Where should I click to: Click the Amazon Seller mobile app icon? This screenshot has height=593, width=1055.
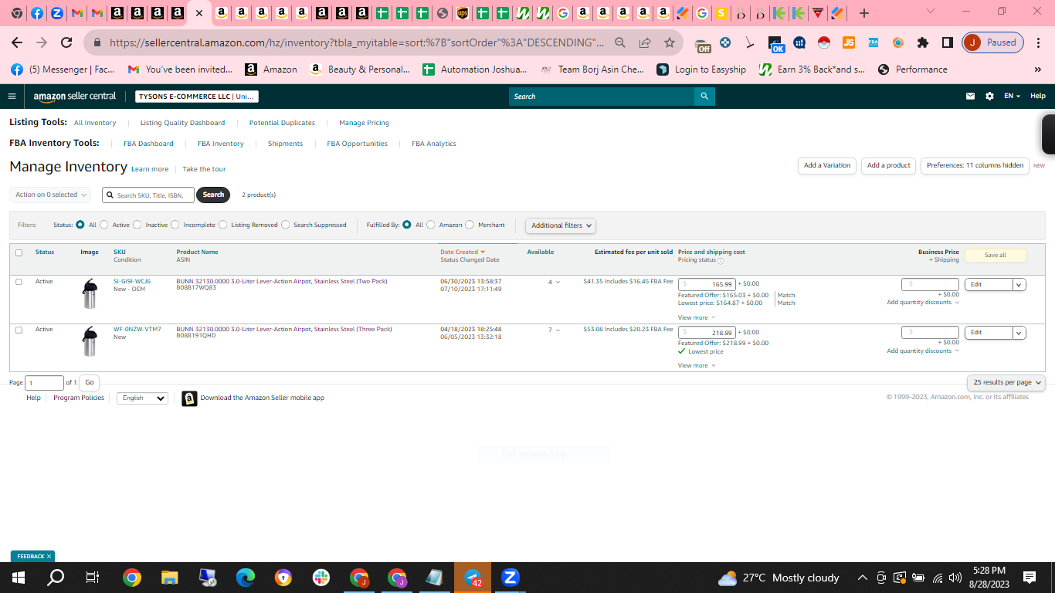(189, 398)
